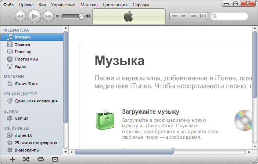
Task: Open Домашняя коллекция in the sidebar
Action: [32, 101]
